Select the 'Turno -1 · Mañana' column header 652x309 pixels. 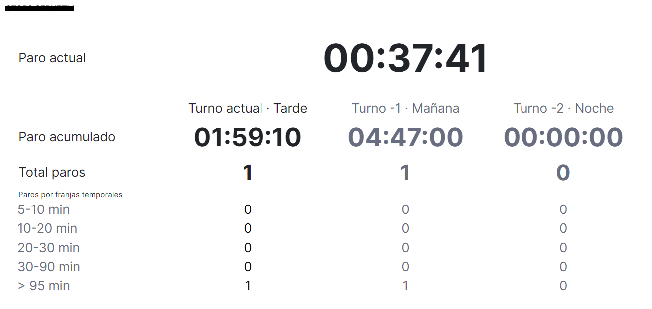point(405,108)
